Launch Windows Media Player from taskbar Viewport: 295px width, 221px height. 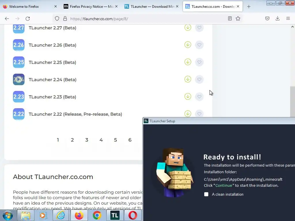click(x=43, y=215)
